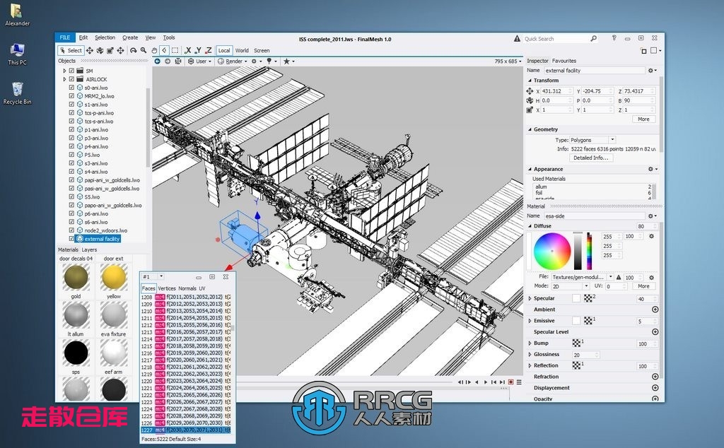The width and height of the screenshot is (724, 448).
Task: Click the play forward animation button
Action: tap(485, 382)
